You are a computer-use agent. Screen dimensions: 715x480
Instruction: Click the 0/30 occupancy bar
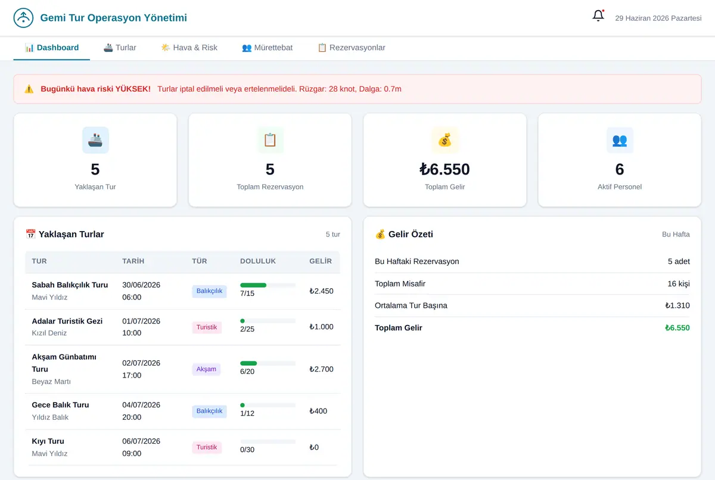[268, 441]
